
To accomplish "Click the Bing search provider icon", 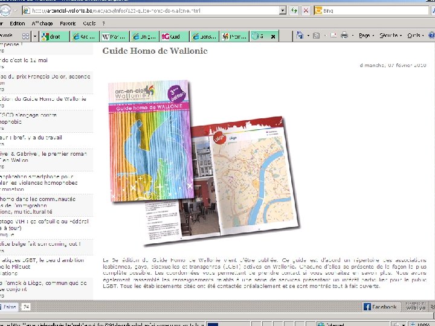I will point(318,11).
